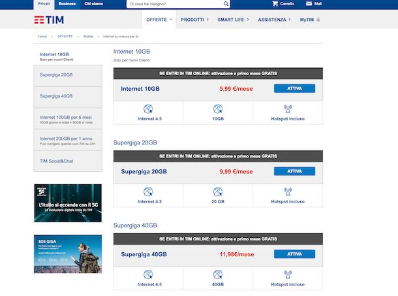This screenshot has width=398, height=296.
Task: Click the 20 GB data globe icon
Action: pos(217,192)
